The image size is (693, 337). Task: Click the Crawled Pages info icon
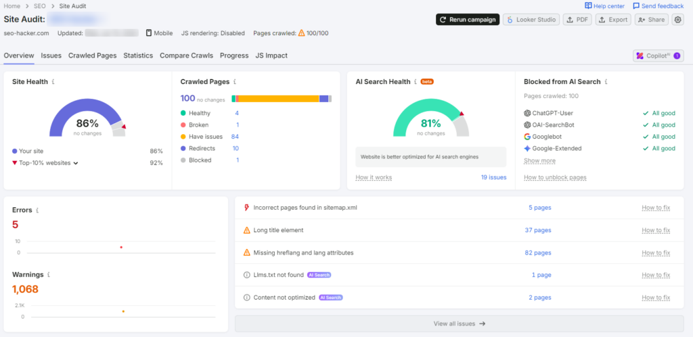point(235,82)
